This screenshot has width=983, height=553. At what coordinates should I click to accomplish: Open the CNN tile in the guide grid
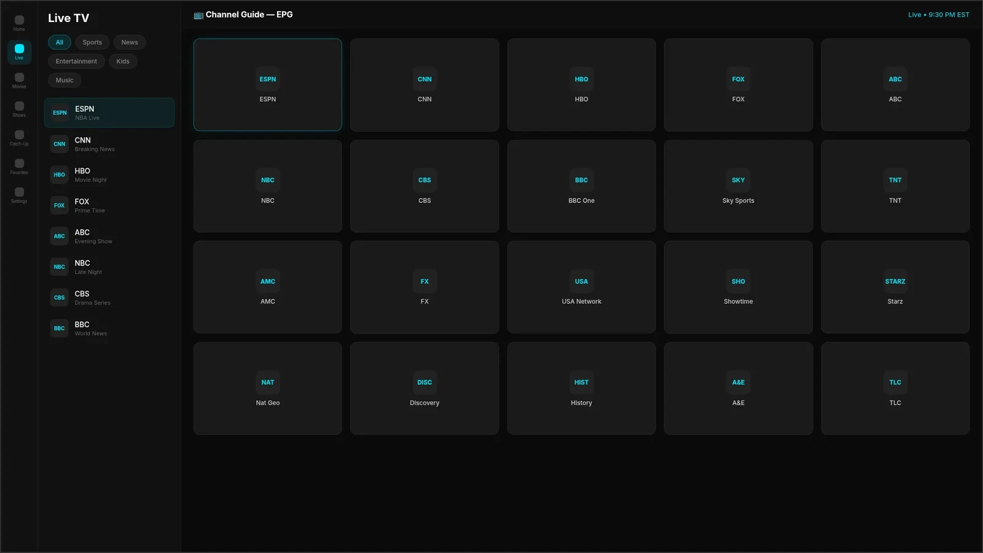point(425,85)
